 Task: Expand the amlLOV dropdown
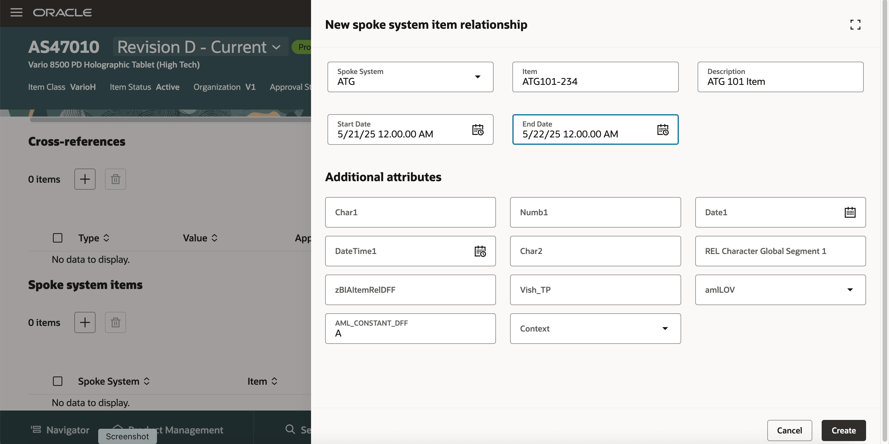point(850,290)
